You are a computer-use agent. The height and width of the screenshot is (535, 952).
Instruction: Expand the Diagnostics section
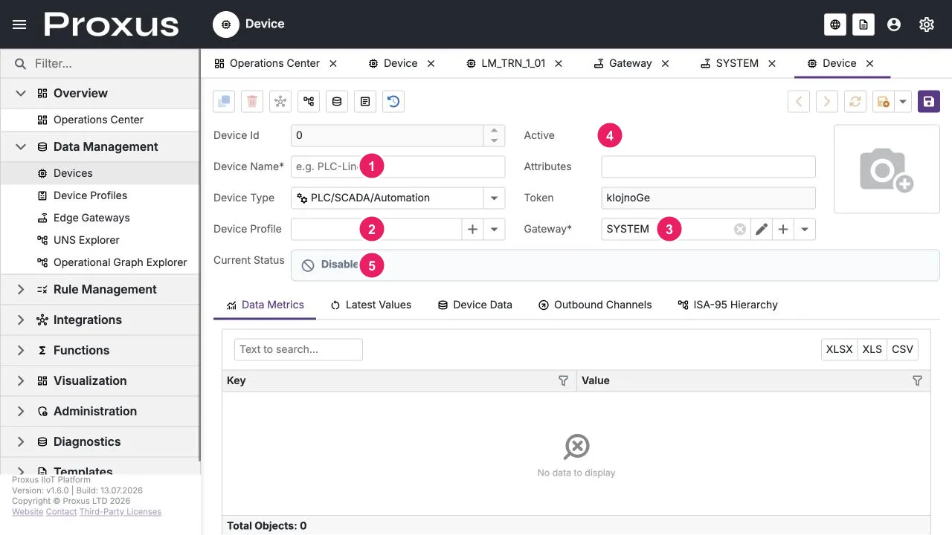21,442
